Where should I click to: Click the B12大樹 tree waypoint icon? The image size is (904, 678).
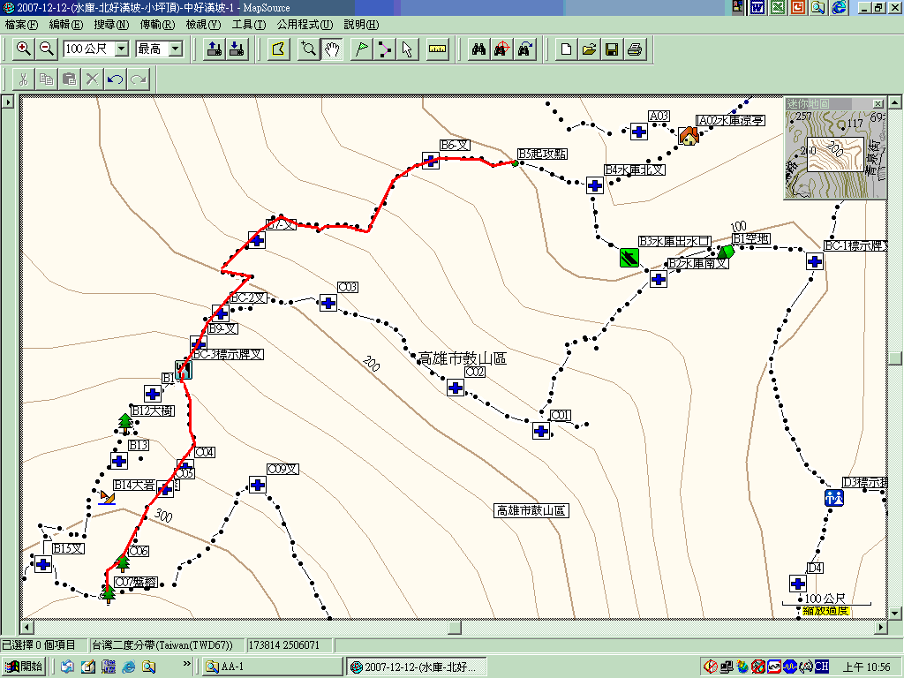125,424
